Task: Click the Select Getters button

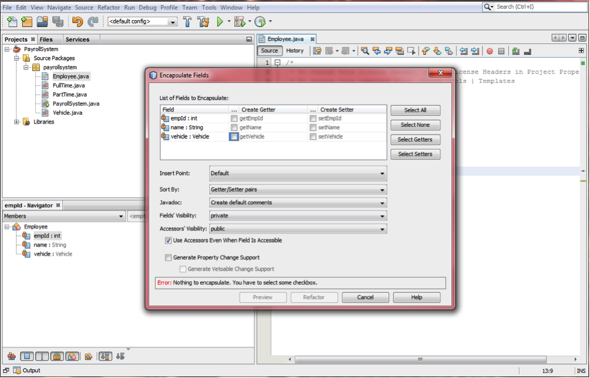Action: click(415, 139)
